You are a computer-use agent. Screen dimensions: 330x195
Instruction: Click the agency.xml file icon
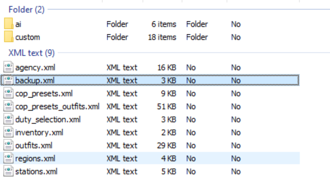coord(9,67)
